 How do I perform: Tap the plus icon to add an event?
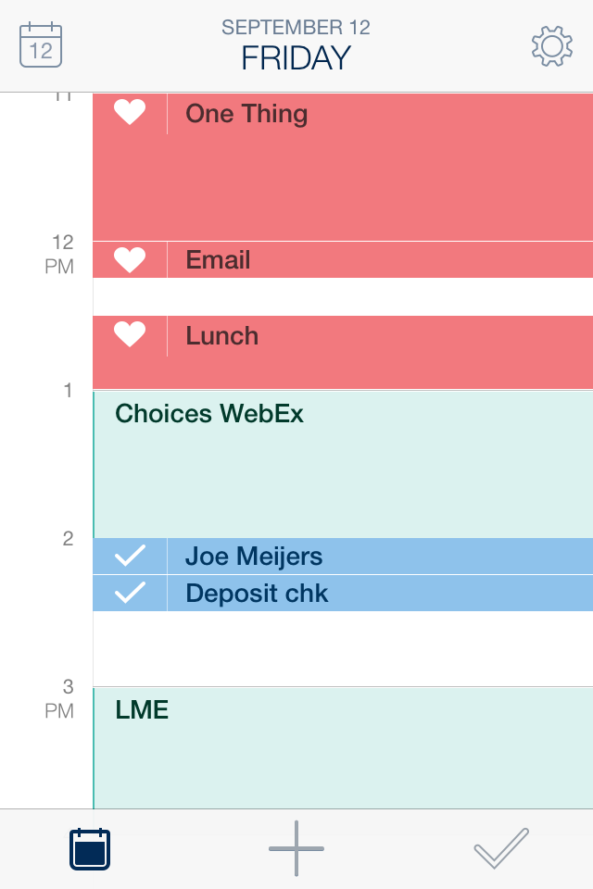coord(296,848)
